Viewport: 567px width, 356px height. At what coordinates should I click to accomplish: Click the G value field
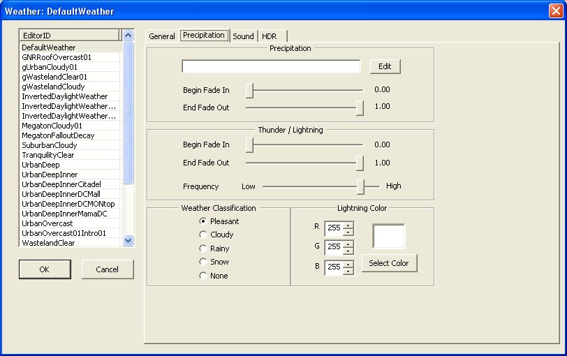pyautogui.click(x=334, y=247)
